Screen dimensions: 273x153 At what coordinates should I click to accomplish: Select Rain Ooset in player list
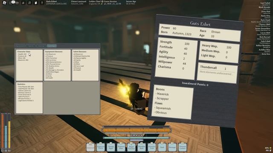click(265, 20)
